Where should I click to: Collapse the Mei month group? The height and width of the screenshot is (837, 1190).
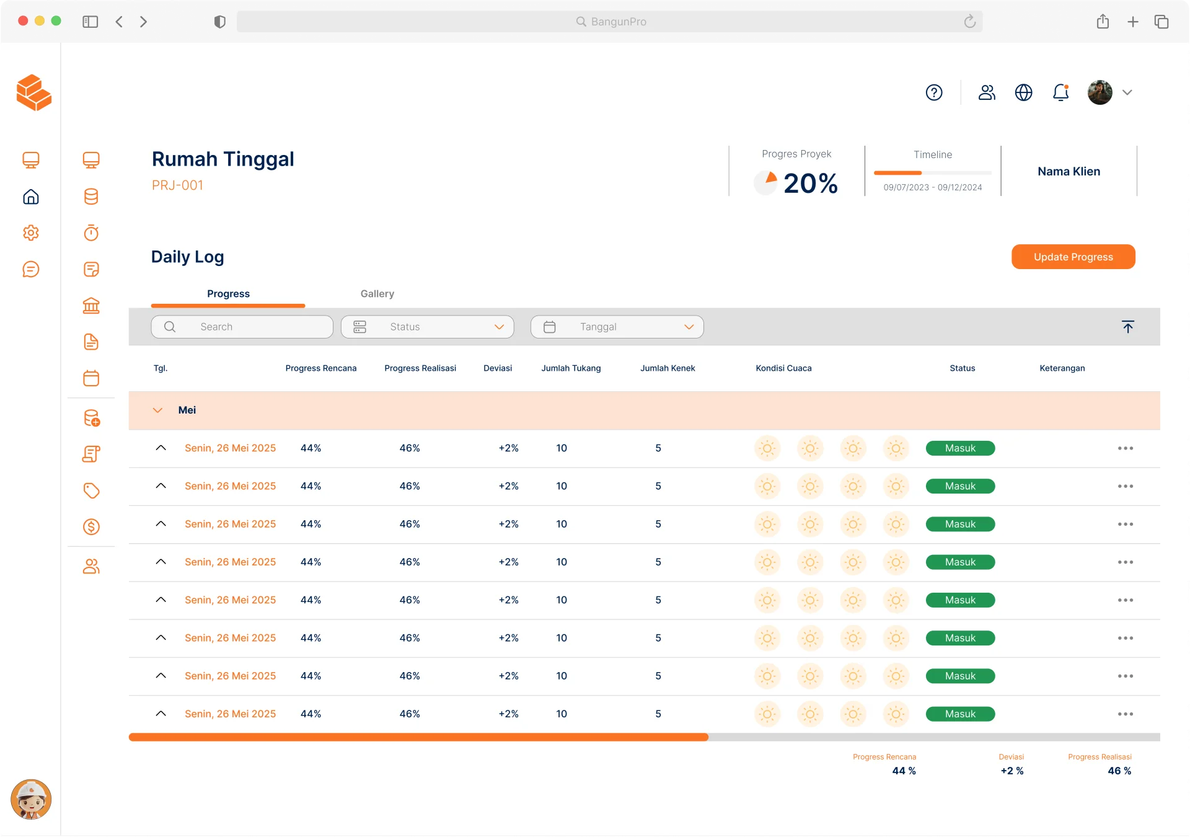157,410
